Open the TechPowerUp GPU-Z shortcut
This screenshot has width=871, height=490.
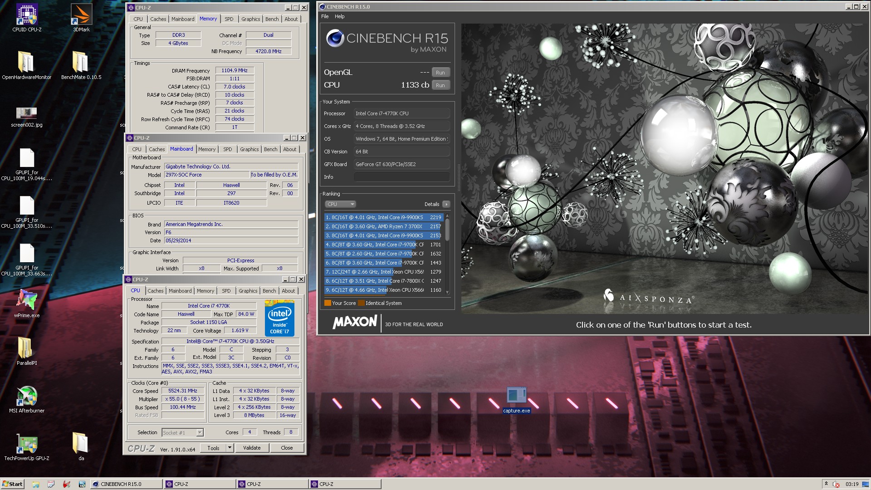pos(27,447)
